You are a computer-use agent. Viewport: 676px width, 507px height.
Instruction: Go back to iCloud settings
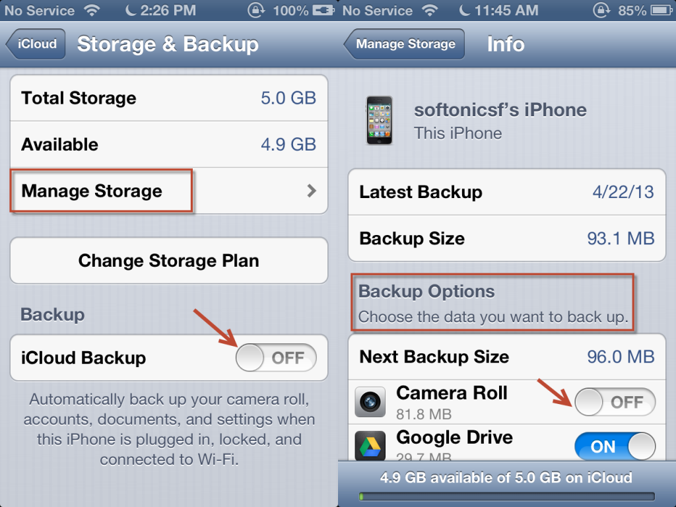tap(36, 45)
